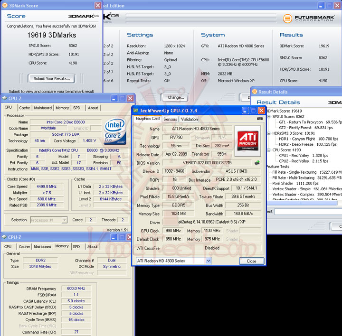
Task: Open the About tab in top CPU-Z
Action: (x=93, y=108)
